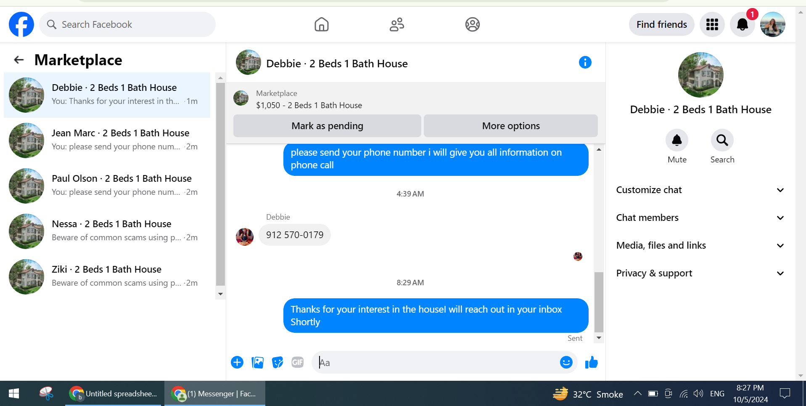This screenshot has width=806, height=406.
Task: Open the emoji picker in message box
Action: (566, 362)
